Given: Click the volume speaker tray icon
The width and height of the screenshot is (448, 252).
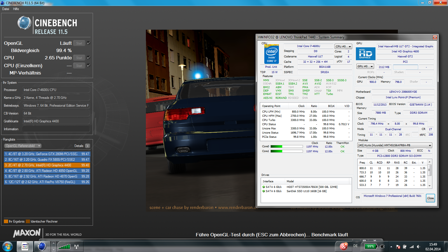Looking at the screenshot, I should [418, 247].
